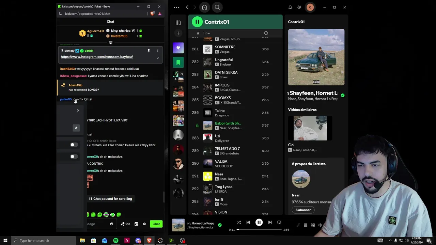
Task: Open Kick channel points infinity icon
Action: pos(125,224)
